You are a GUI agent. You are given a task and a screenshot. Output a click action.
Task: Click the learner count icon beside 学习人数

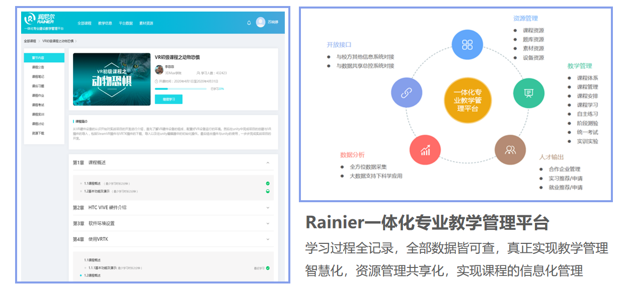pos(198,73)
